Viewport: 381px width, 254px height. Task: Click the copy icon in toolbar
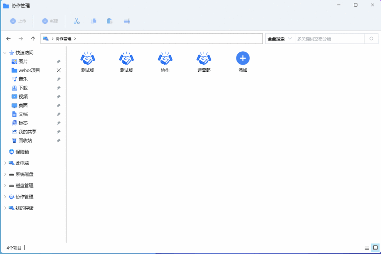pyautogui.click(x=94, y=21)
